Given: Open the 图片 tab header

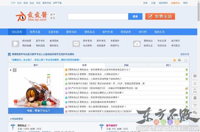Looking at the screenshot, I should pyautogui.click(x=36, y=65).
